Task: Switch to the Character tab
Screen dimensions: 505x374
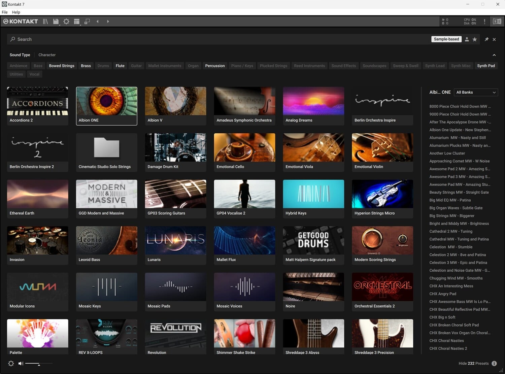Action: tap(47, 55)
